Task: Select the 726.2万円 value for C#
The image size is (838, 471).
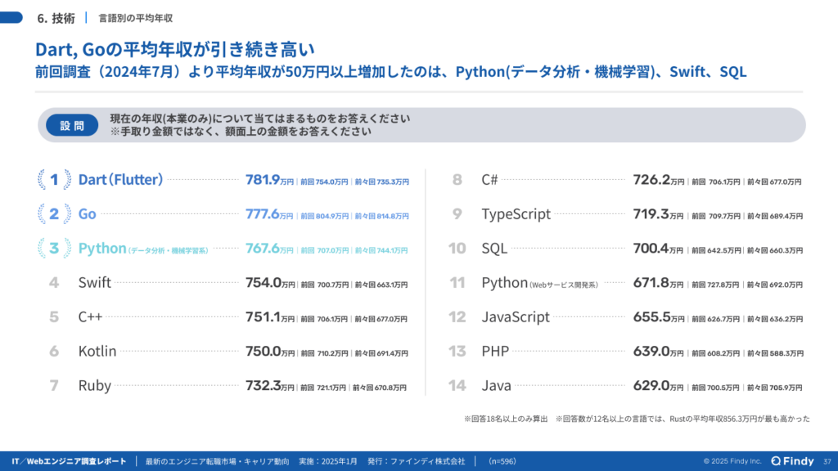Action: [x=658, y=180]
